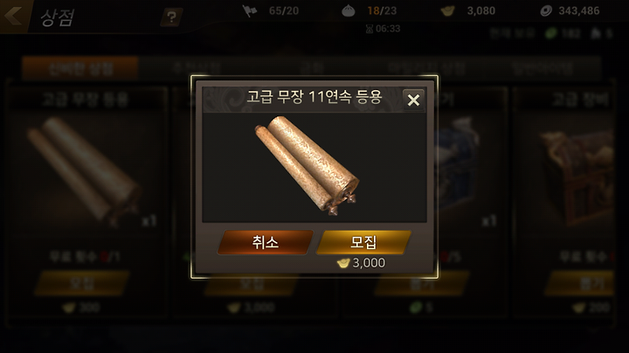The image size is (629, 353).
Task: Tap the green jade icon near top right
Action: coord(551,33)
